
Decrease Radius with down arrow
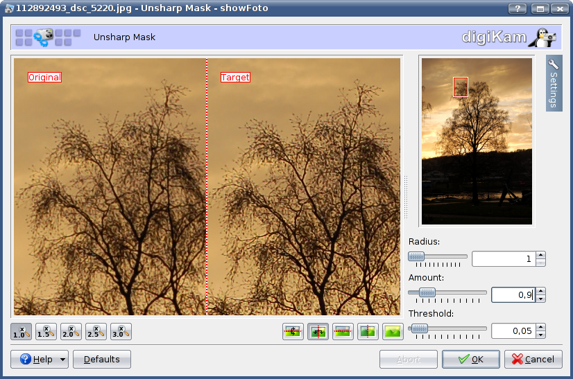[x=541, y=263]
